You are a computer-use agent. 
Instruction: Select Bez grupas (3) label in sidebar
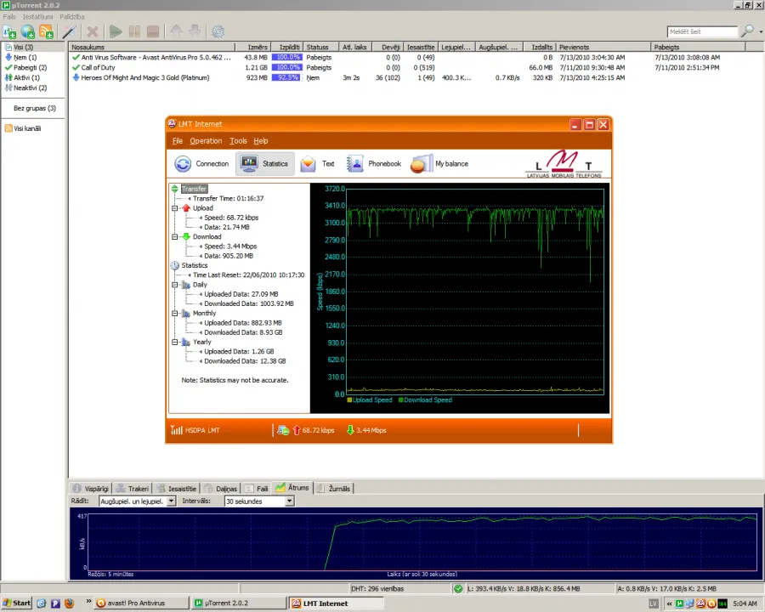click(35, 108)
